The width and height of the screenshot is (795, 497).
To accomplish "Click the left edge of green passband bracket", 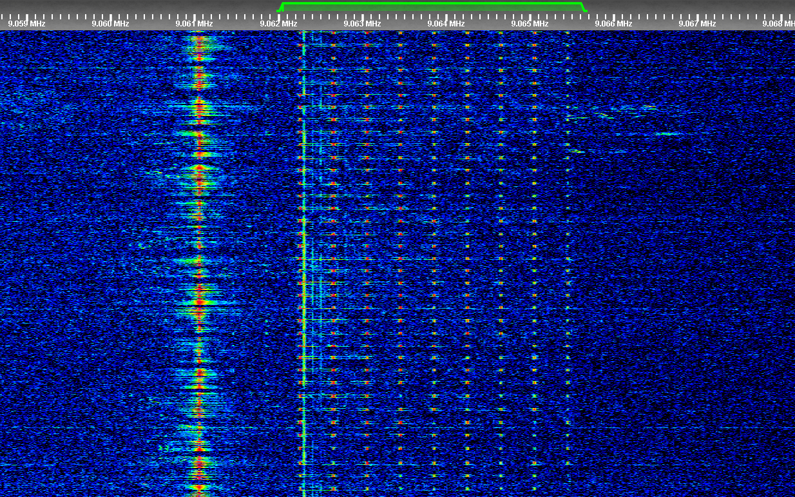I will pos(280,7).
